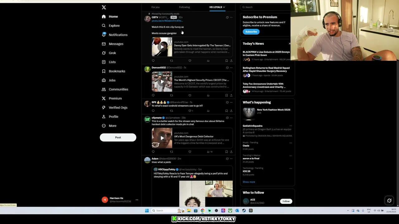Ask Grok about Adam's post
Image resolution: width=399 pixels, height=224 pixels.
coord(227,159)
